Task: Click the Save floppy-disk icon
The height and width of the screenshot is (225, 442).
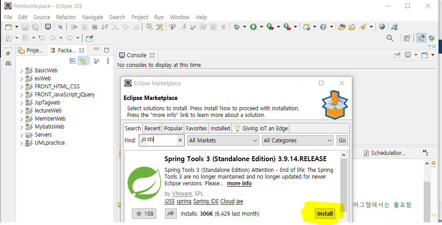Action: click(25, 27)
